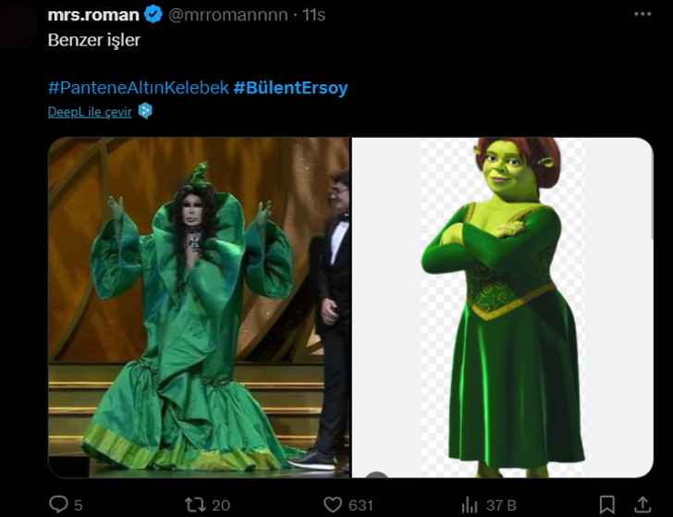This screenshot has width=673, height=517.
Task: Click the DeepL translator logo icon
Action: pyautogui.click(x=144, y=111)
